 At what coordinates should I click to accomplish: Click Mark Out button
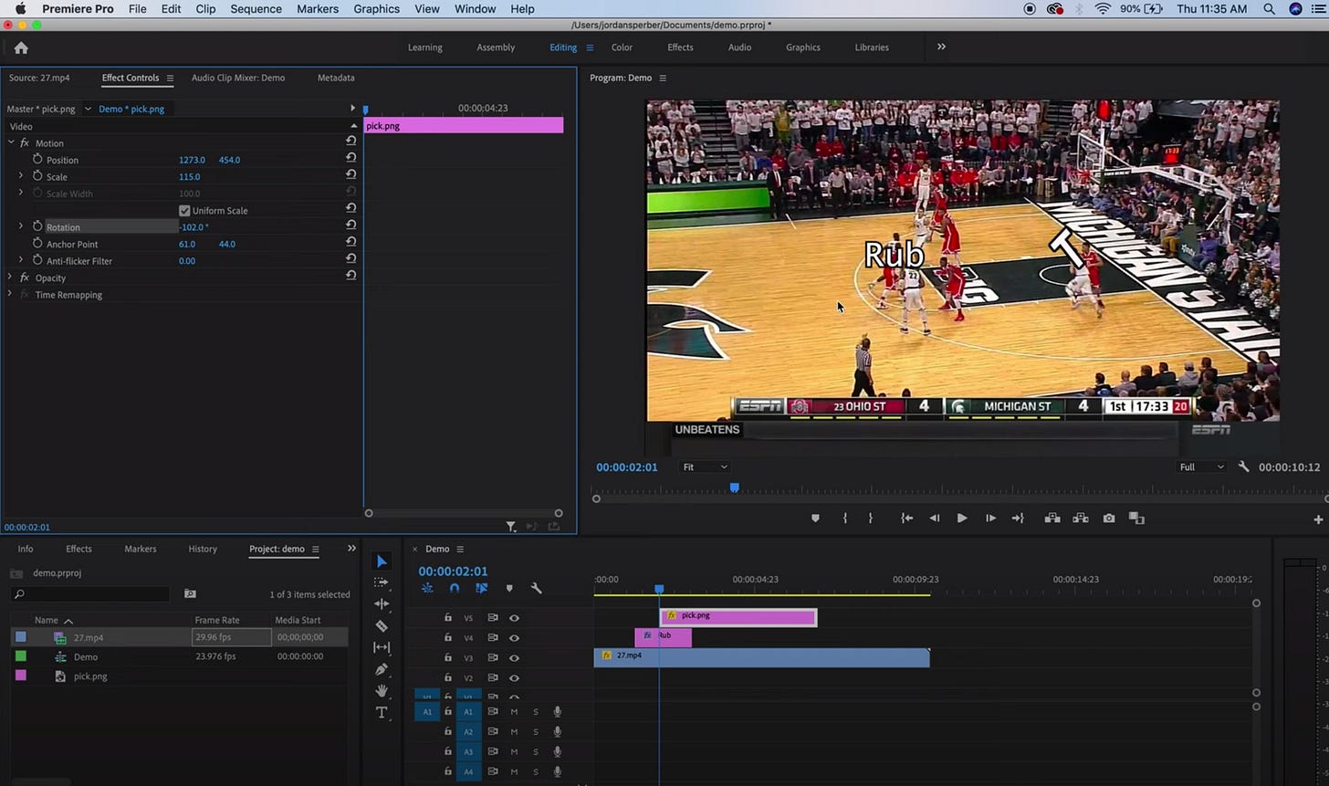tap(870, 518)
